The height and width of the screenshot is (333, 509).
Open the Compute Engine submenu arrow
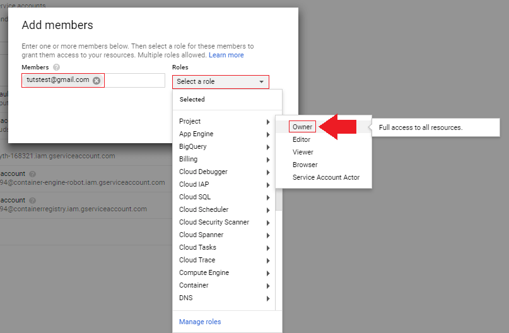(x=268, y=273)
